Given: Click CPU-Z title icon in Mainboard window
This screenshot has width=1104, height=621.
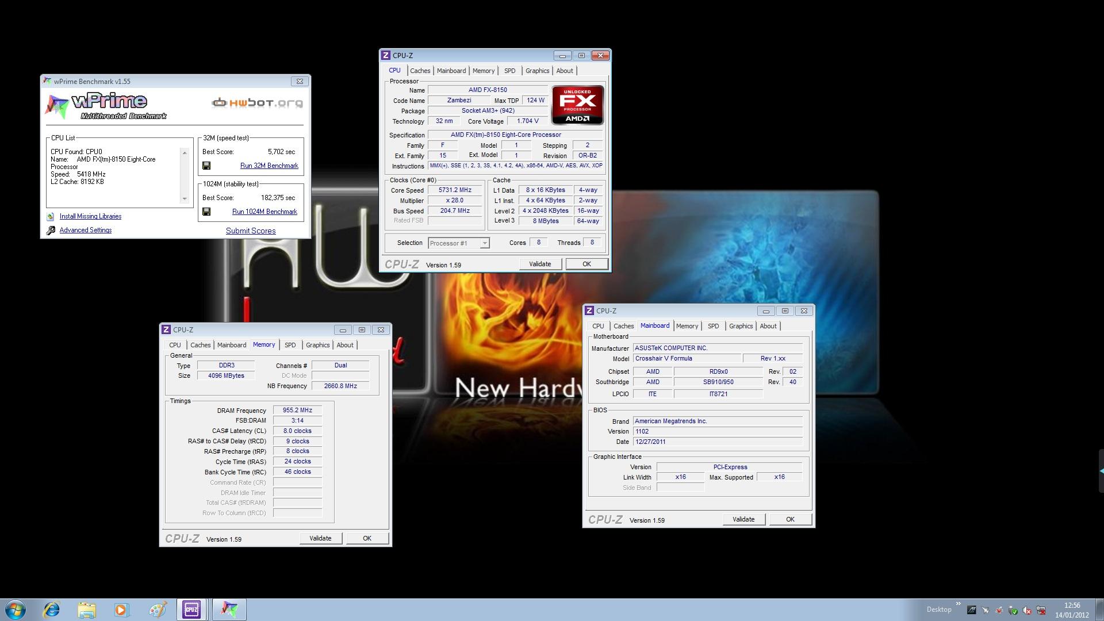Looking at the screenshot, I should point(589,311).
